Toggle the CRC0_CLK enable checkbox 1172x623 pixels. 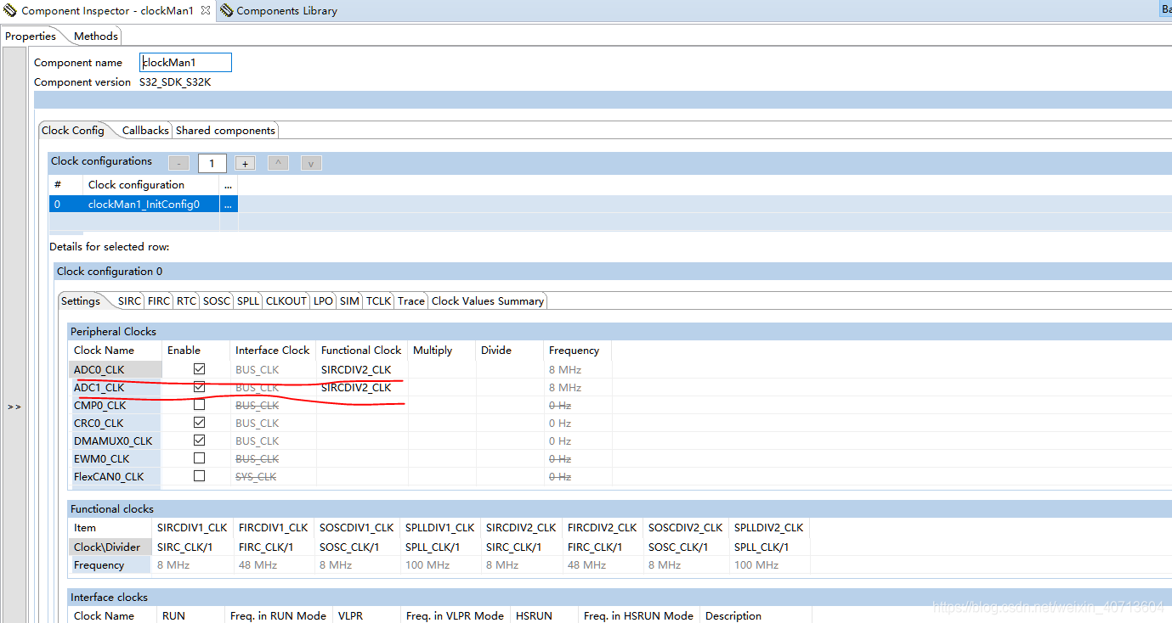[x=199, y=423]
